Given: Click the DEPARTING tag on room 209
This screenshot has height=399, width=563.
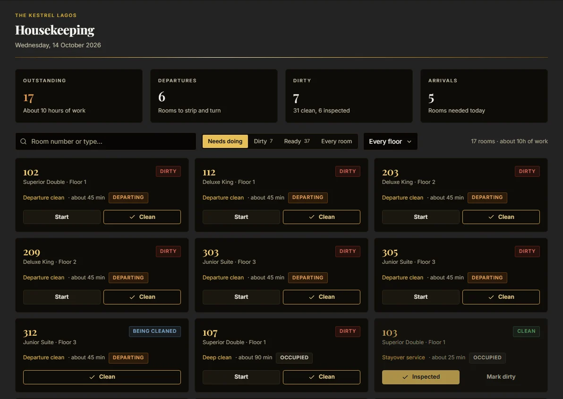Looking at the screenshot, I should pyautogui.click(x=128, y=278).
